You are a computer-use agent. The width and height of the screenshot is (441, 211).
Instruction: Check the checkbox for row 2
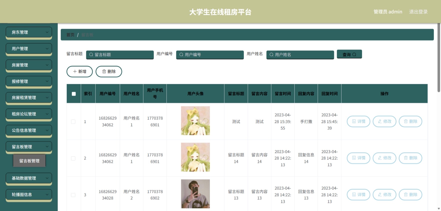pyautogui.click(x=73, y=158)
